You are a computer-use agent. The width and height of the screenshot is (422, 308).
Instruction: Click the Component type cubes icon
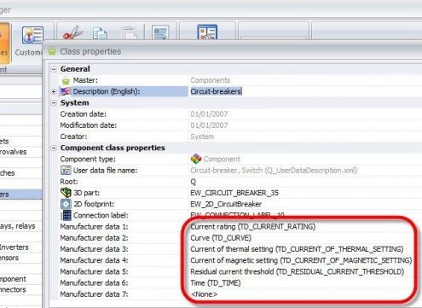[x=196, y=159]
